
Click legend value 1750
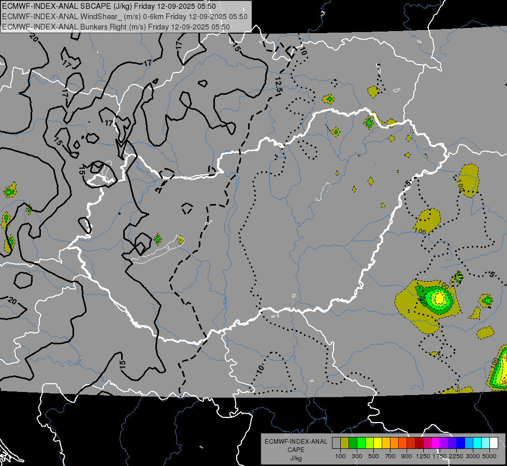(440, 456)
